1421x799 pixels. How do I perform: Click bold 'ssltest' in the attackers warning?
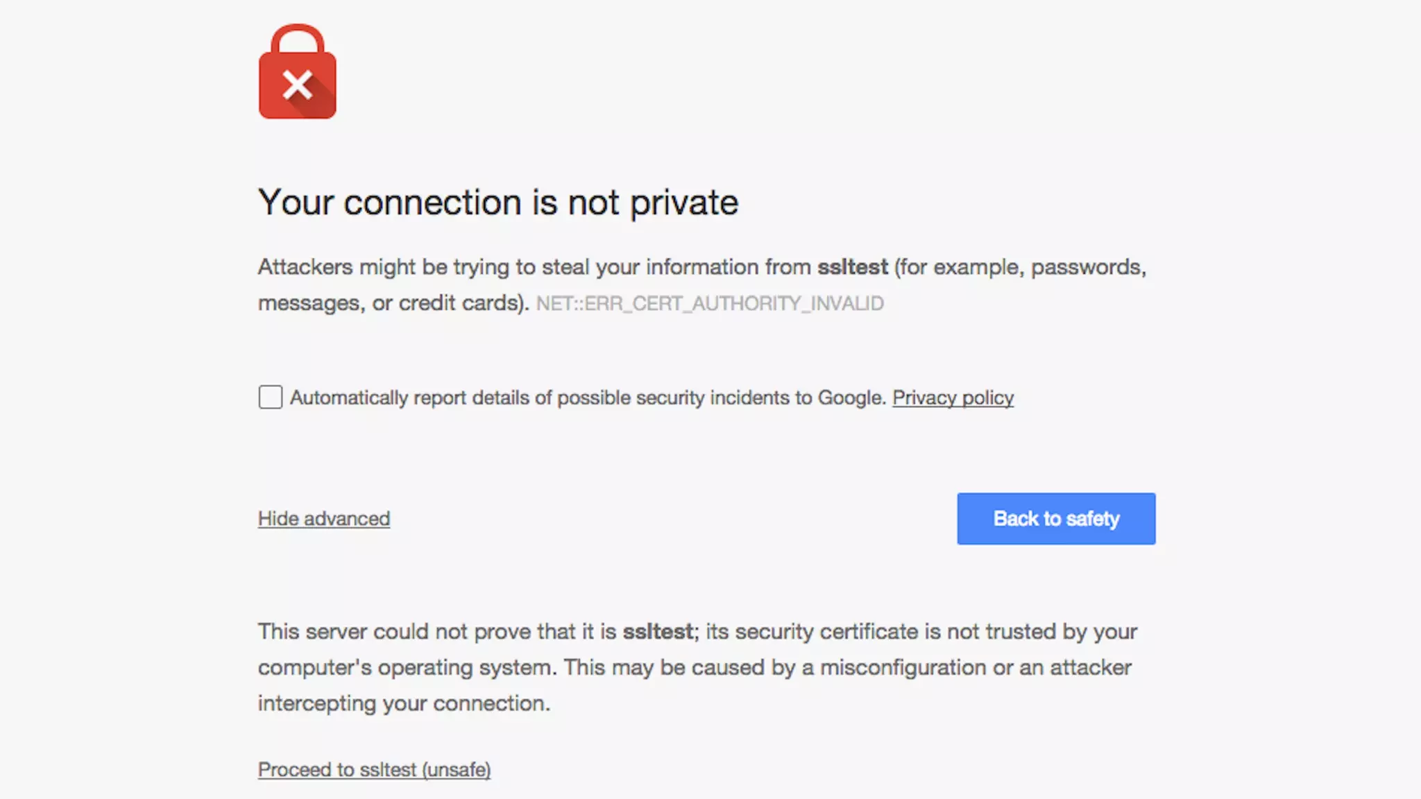pyautogui.click(x=852, y=267)
